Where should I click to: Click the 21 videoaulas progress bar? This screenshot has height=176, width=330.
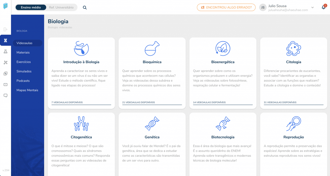(x=152, y=105)
